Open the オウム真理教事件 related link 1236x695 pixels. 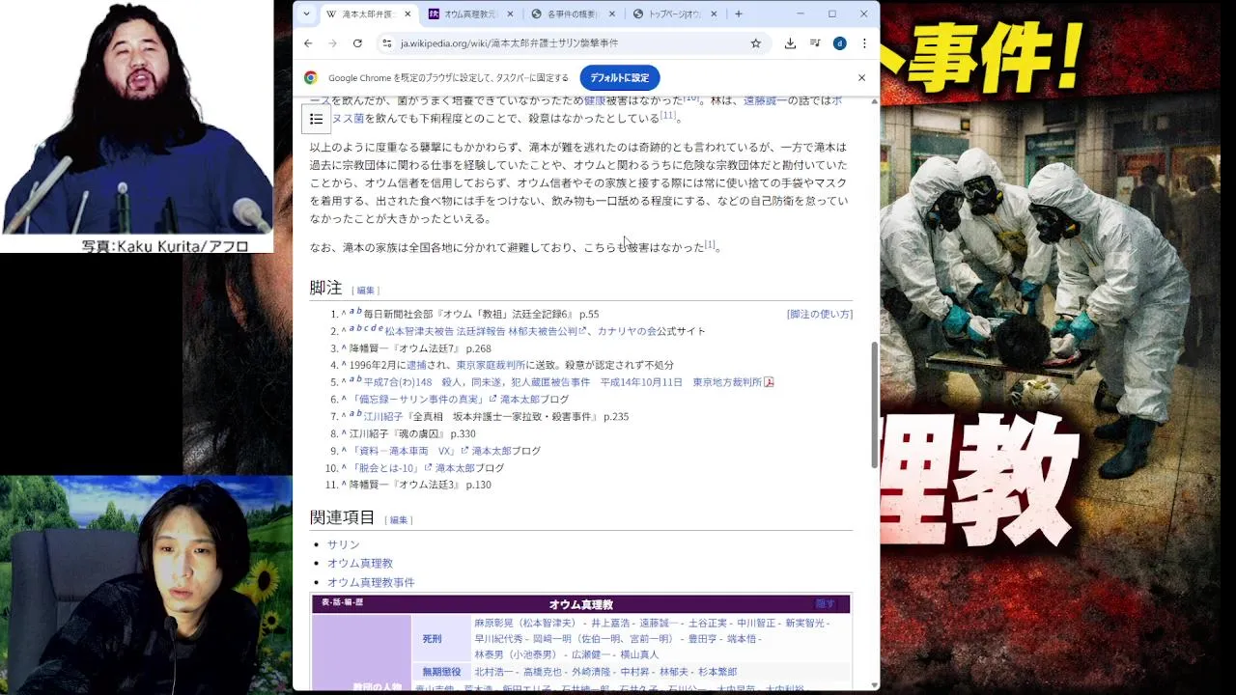click(x=371, y=583)
